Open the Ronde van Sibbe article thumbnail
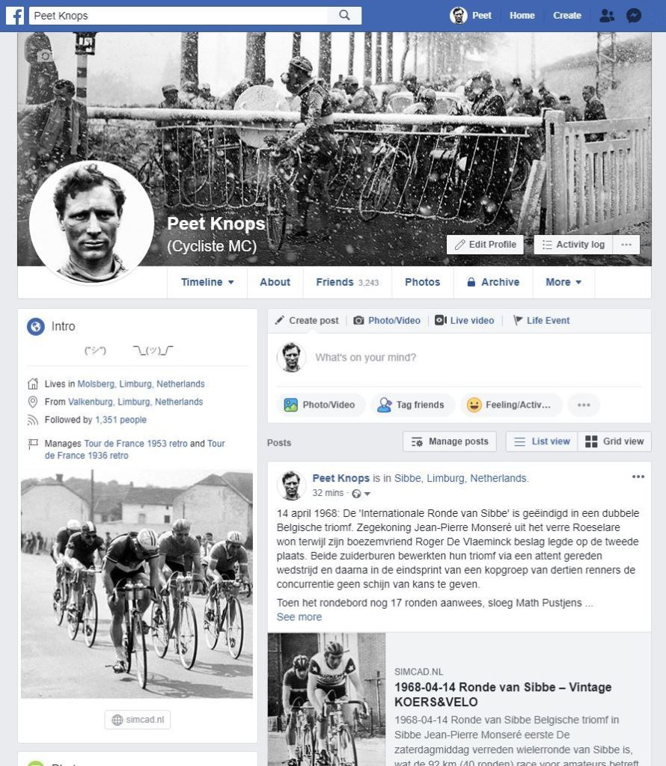Screen dimensions: 666x766 pos(326,699)
